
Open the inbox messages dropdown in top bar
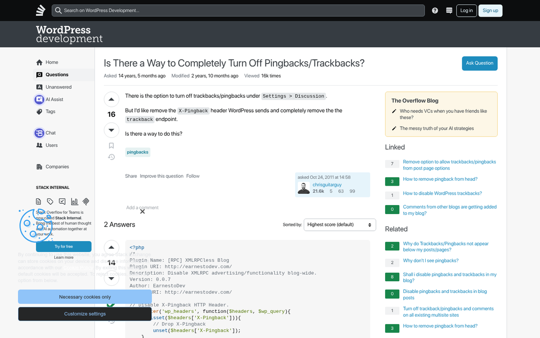[449, 10]
